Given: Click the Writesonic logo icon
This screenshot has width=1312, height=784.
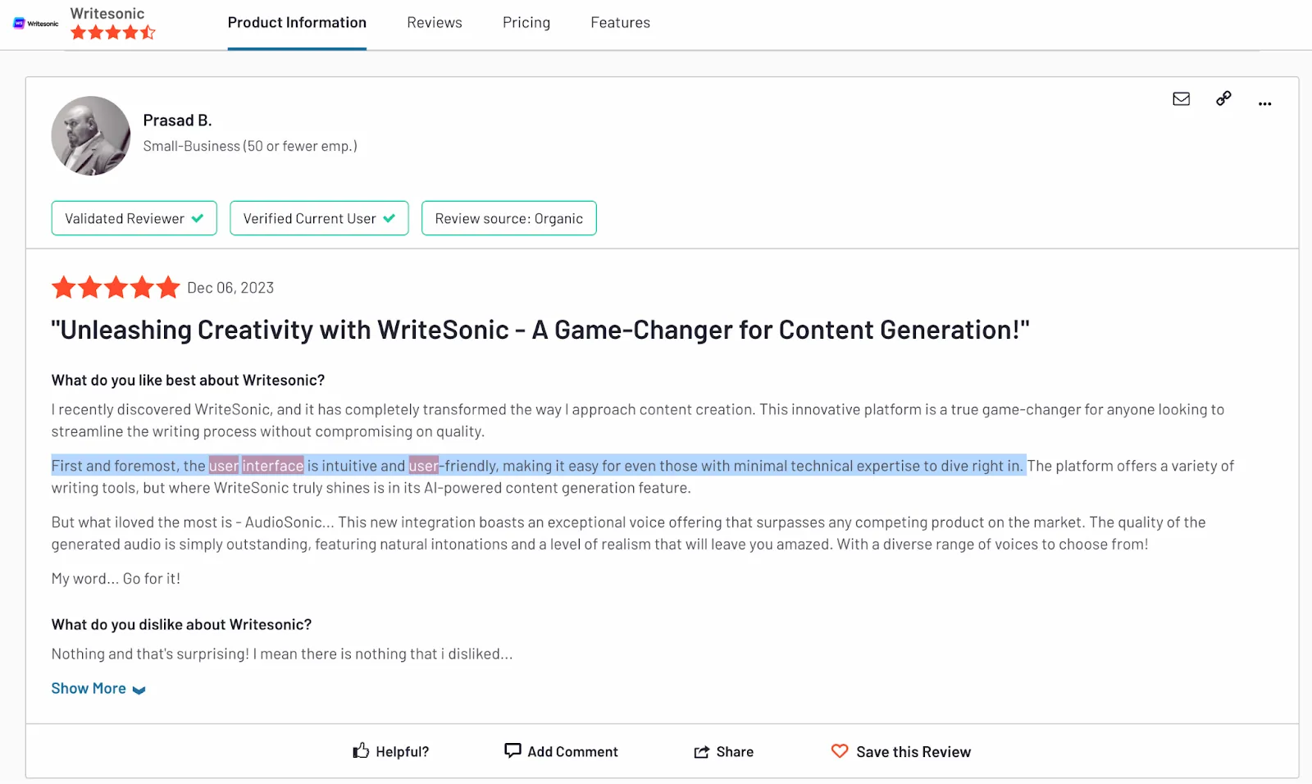Looking at the screenshot, I should [36, 24].
